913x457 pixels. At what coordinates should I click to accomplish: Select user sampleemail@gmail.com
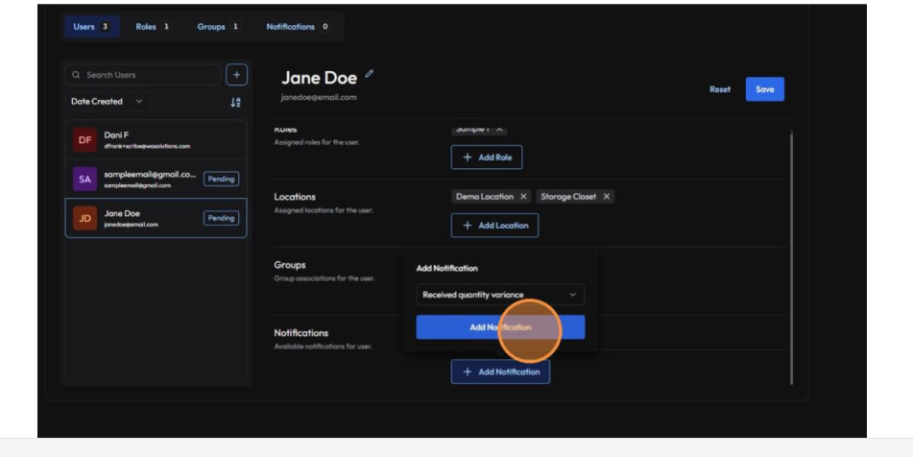(x=156, y=179)
